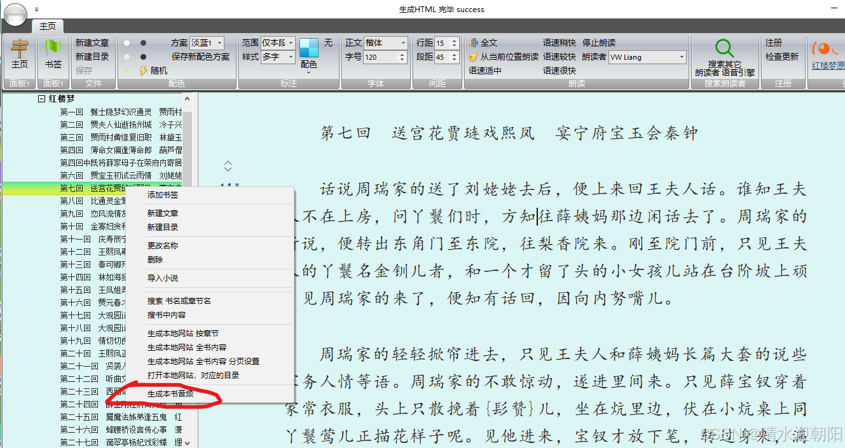This screenshot has height=448, width=845.
Task: Click 保存新配色方案 button
Action: coord(201,57)
